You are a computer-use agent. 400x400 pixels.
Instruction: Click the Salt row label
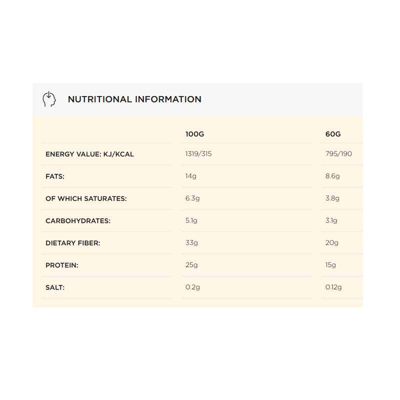click(x=55, y=287)
